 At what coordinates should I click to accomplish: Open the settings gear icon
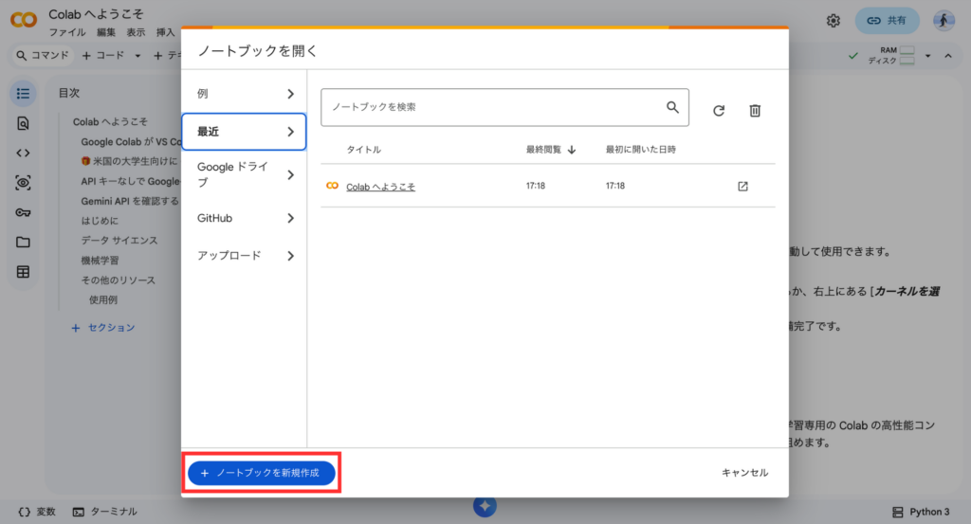coord(834,21)
